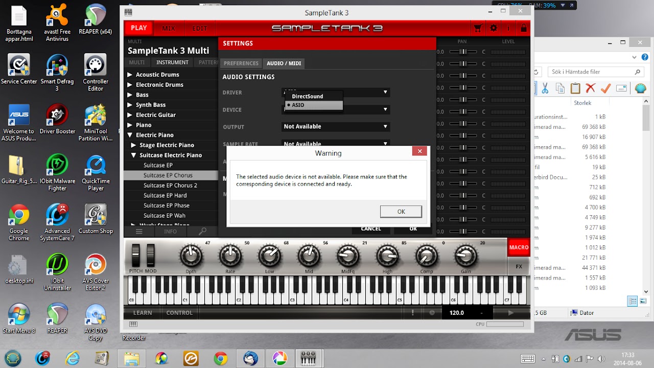Click the metronome clock icon beside tempo
654x368 pixels.
[x=432, y=313]
